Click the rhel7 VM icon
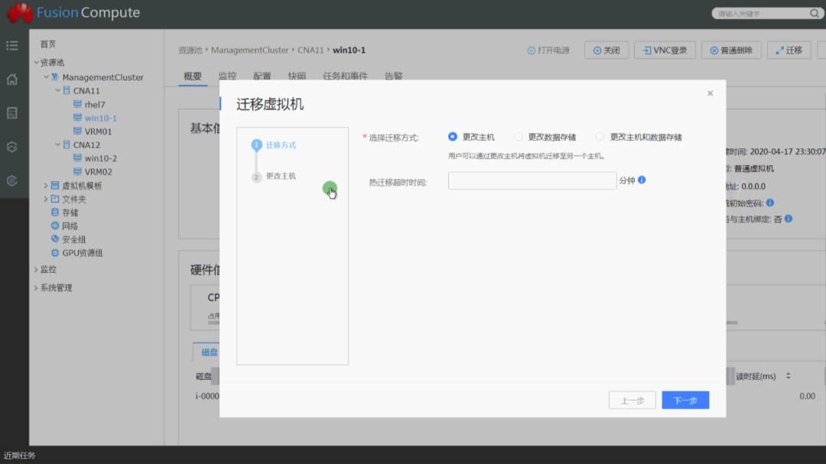Image resolution: width=826 pixels, height=464 pixels. point(77,104)
